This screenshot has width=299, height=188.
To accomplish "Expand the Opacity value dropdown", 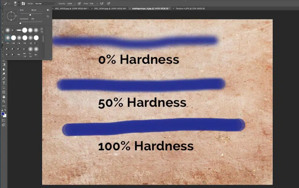I will 74,4.
